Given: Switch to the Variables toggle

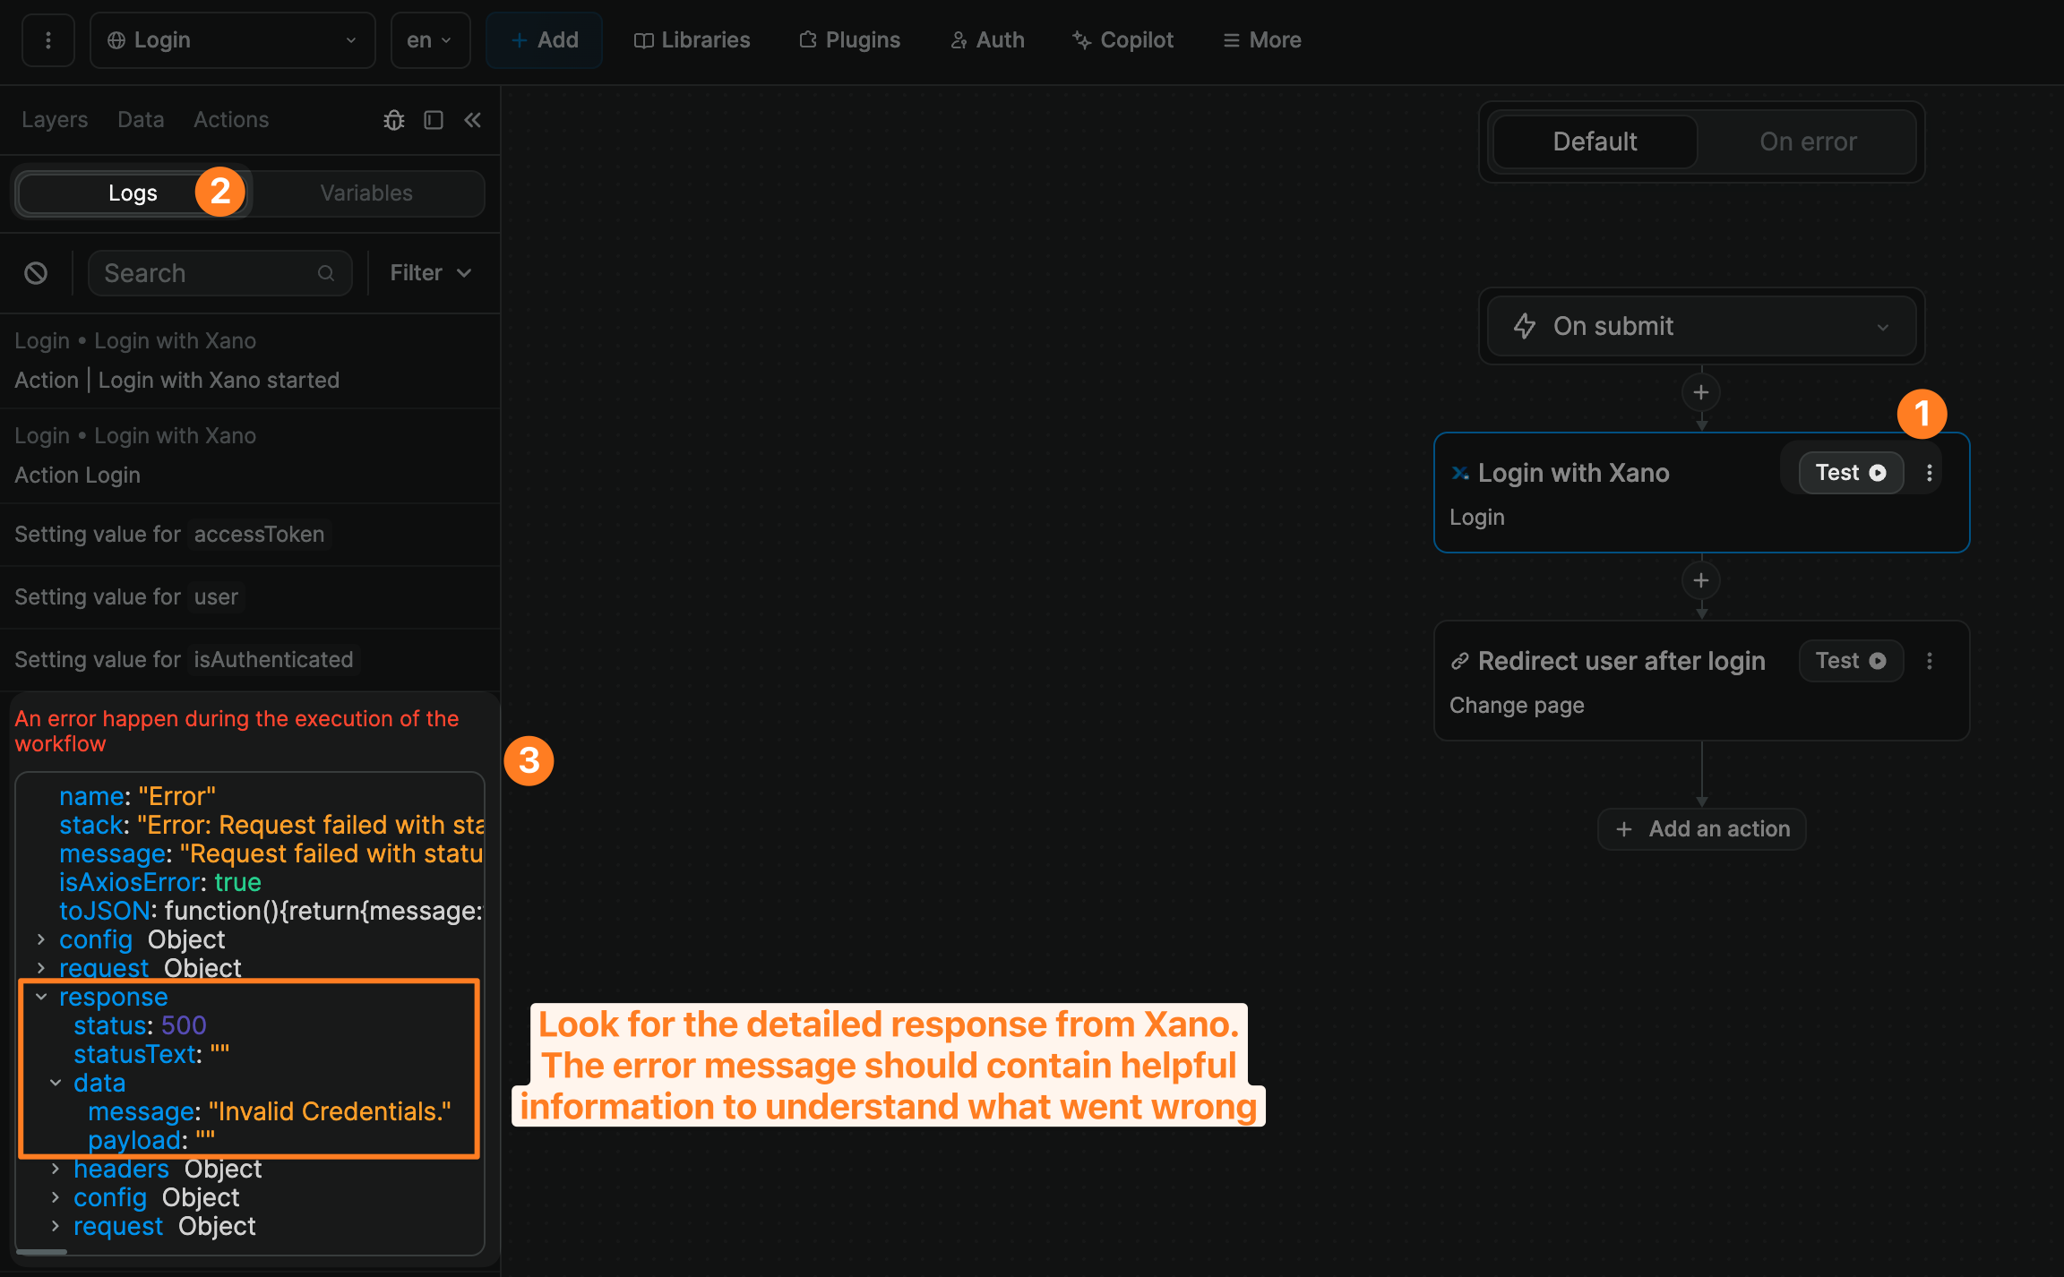Looking at the screenshot, I should 366,193.
